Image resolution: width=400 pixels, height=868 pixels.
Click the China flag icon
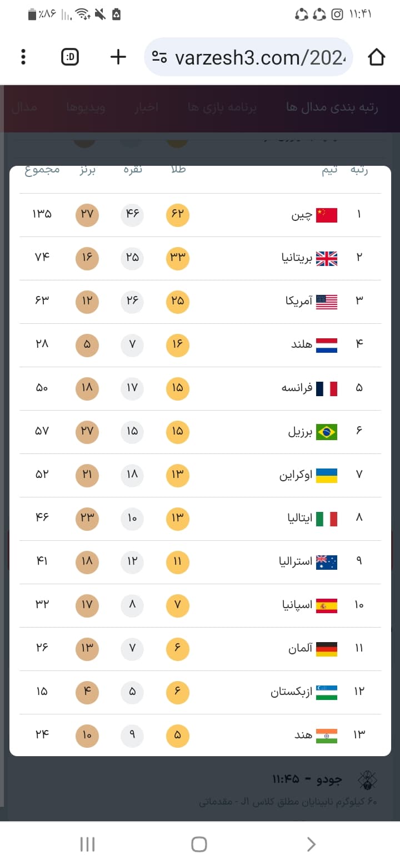(x=327, y=215)
